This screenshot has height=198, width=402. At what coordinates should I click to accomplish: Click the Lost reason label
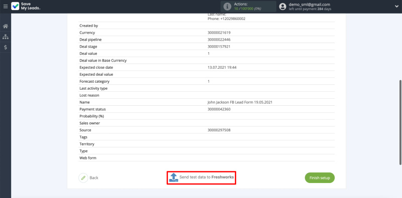tap(89, 95)
